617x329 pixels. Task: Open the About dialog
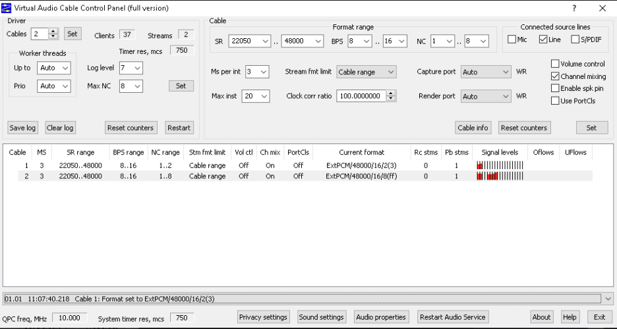(x=541, y=317)
